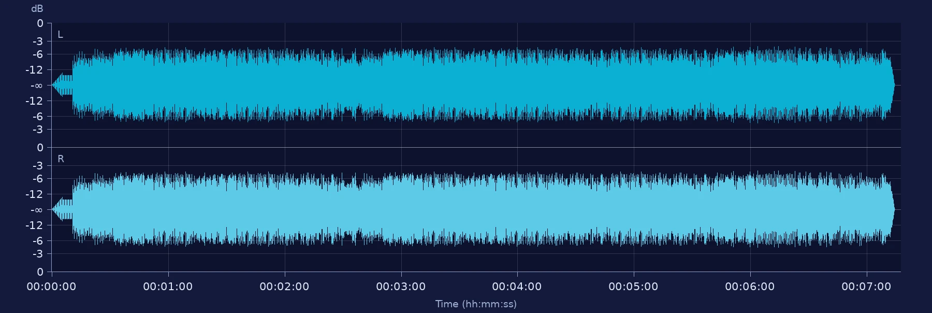Click the left channel -∞ center mark

point(36,86)
